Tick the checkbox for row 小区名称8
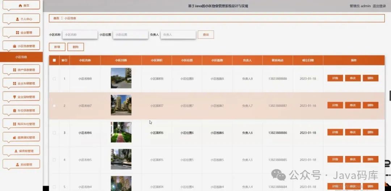Viewport: 391px width, 191px height. pyautogui.click(x=54, y=79)
